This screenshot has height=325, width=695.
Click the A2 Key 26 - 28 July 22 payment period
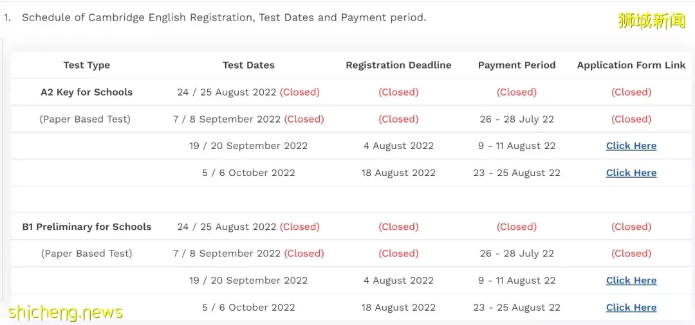point(516,119)
